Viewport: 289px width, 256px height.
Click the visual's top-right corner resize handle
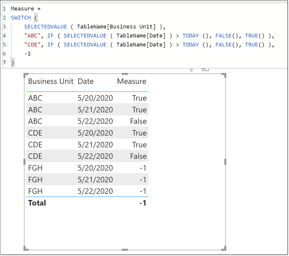pos(224,75)
